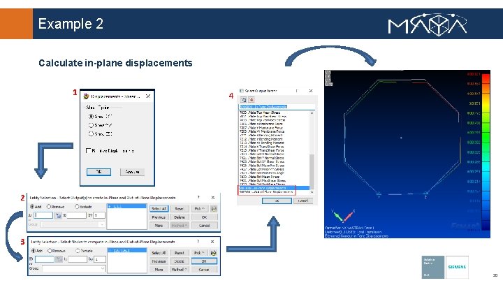Click the 'by' increment field in Select Nodes dialog
503x283 pixels.
[x=100, y=259]
